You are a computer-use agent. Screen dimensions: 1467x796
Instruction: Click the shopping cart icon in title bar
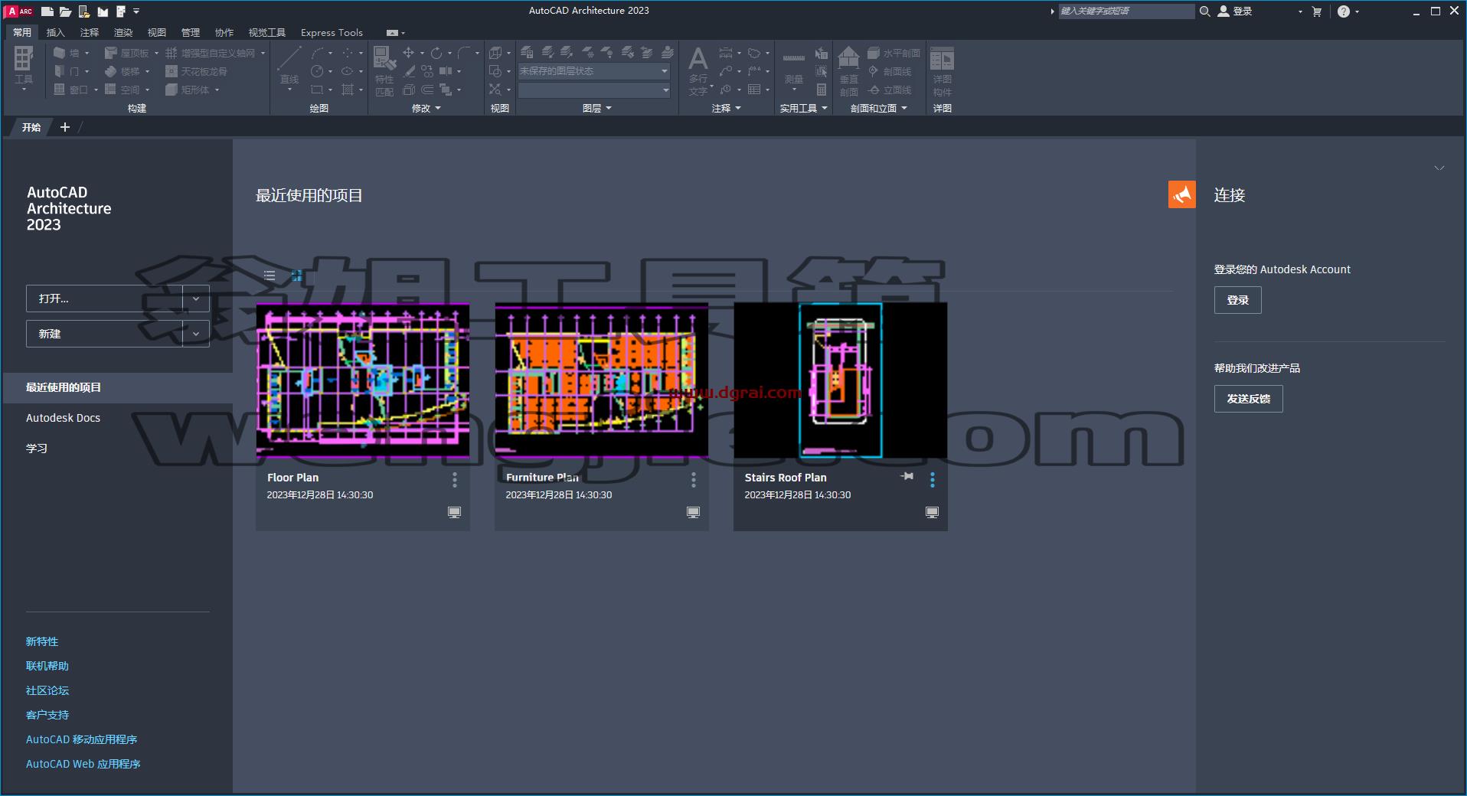(x=1317, y=11)
